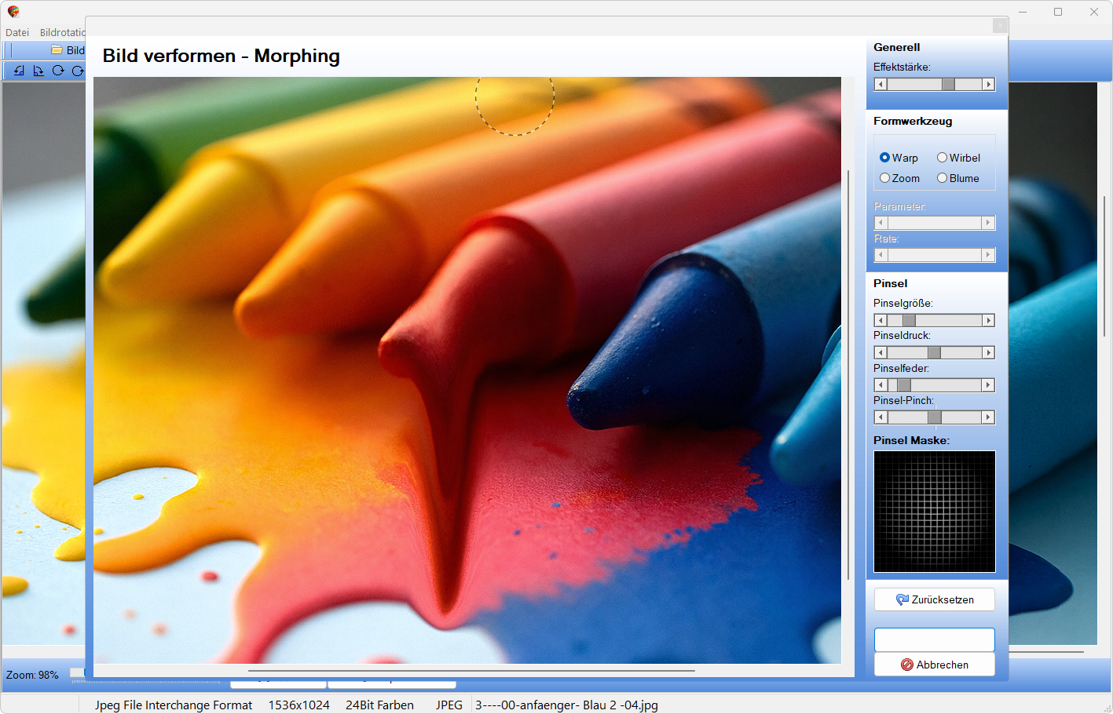Choose the Zoom shape tool

tap(885, 178)
